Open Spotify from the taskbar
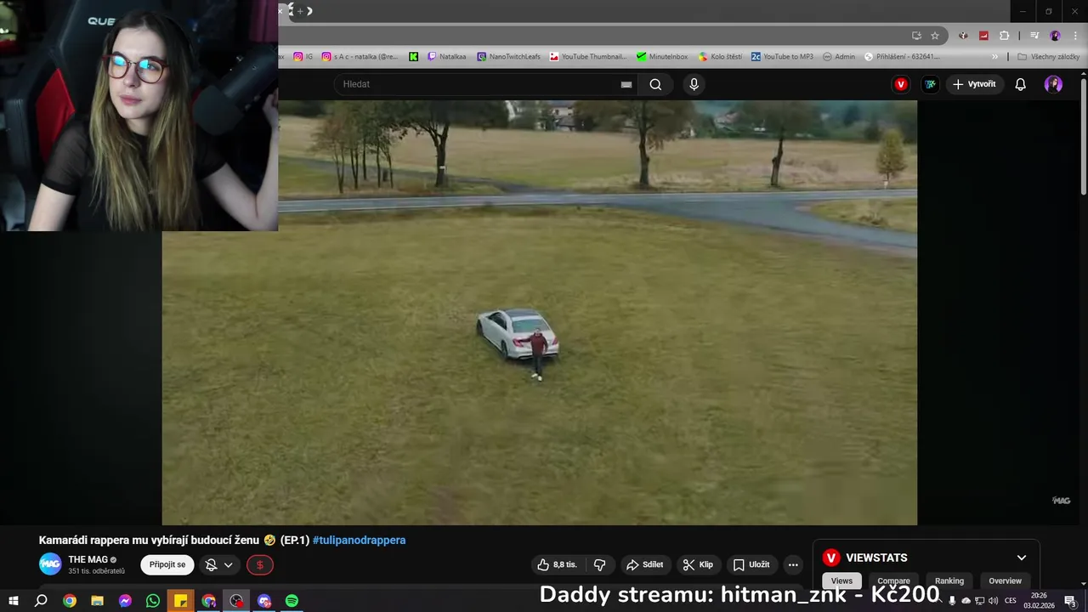The height and width of the screenshot is (612, 1088). tap(292, 601)
